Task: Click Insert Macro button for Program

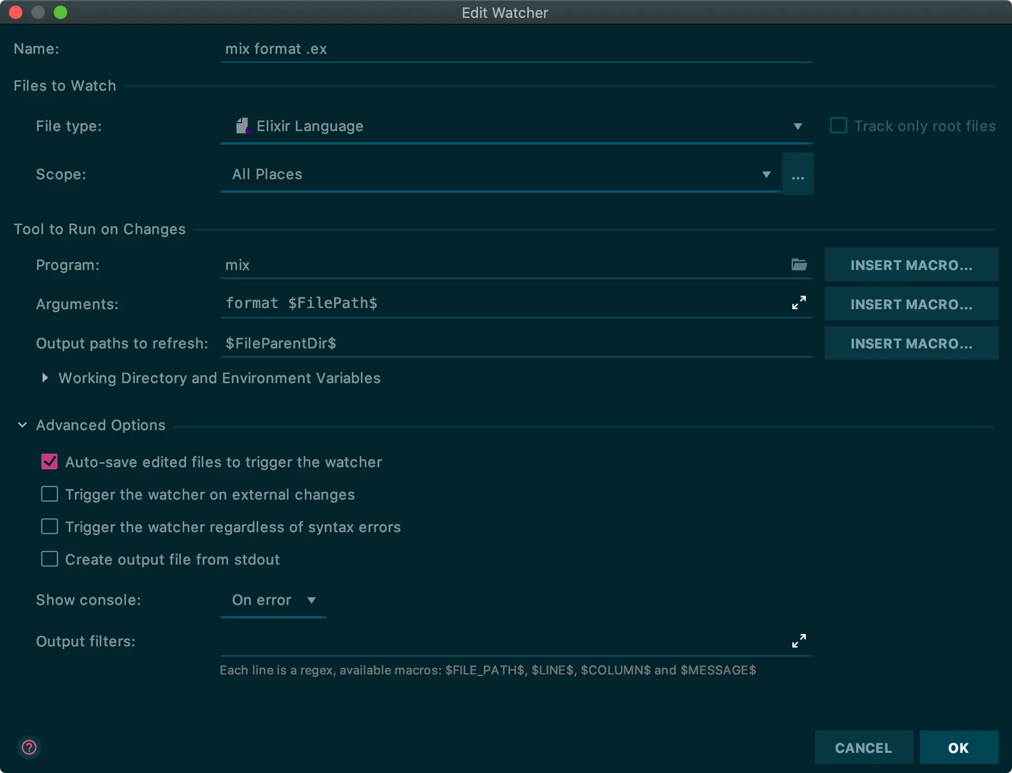Action: tap(911, 265)
